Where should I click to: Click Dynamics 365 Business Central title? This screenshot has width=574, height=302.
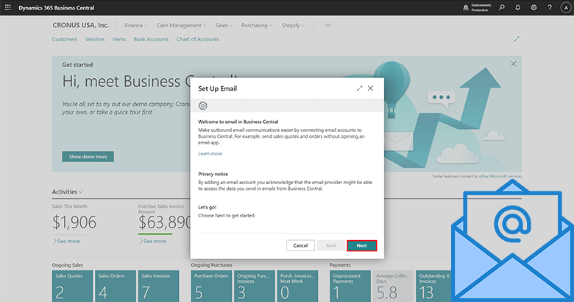(57, 7)
